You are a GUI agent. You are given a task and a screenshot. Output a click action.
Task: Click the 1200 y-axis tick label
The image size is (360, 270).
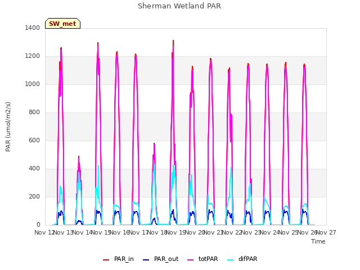33,56
